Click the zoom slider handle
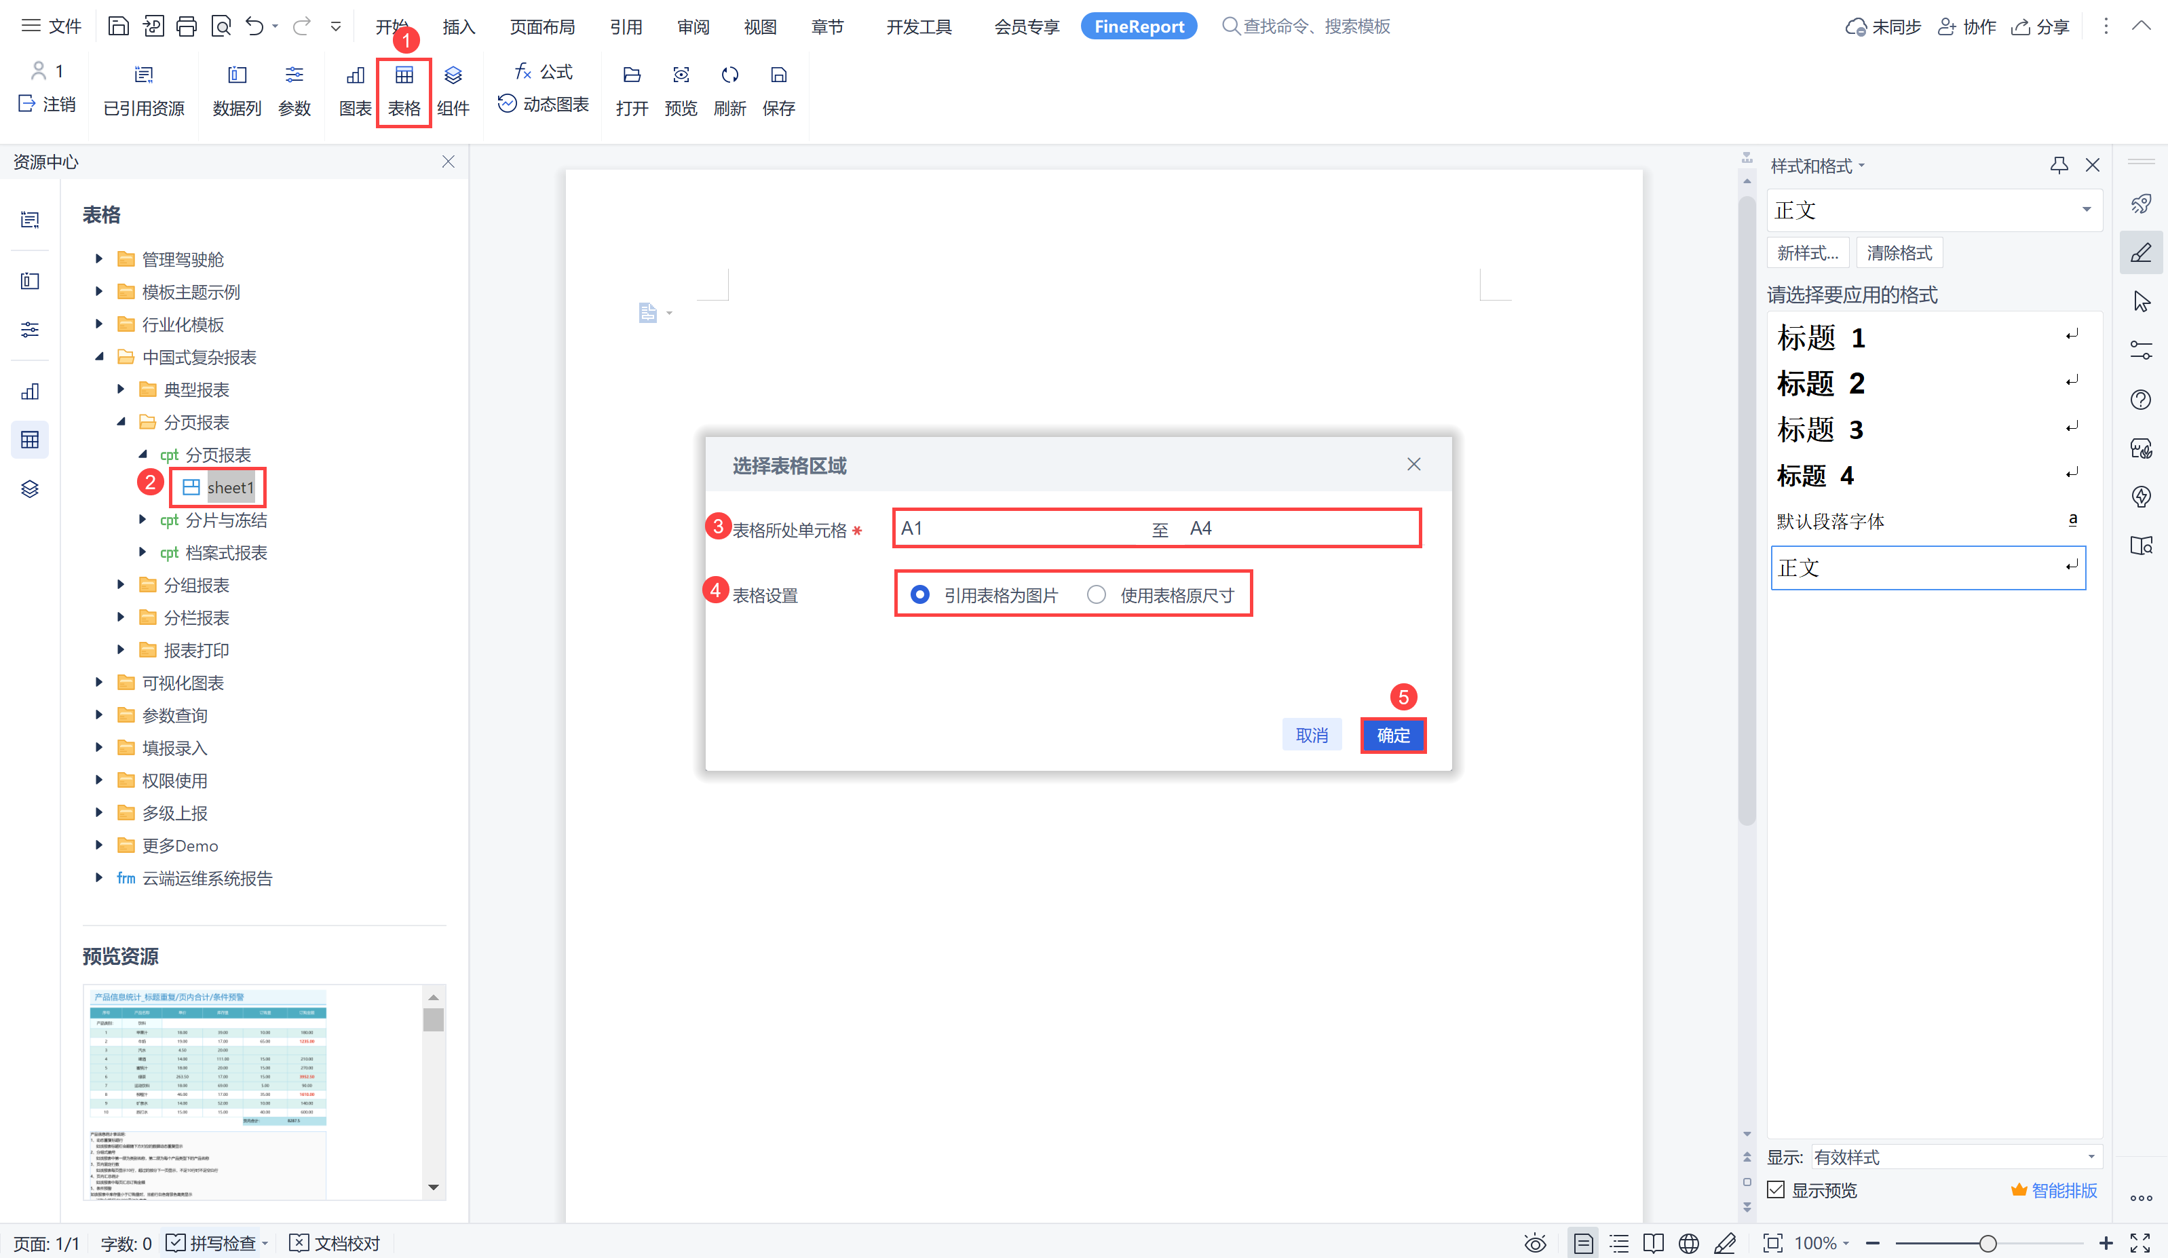2168x1258 pixels. 1988,1243
